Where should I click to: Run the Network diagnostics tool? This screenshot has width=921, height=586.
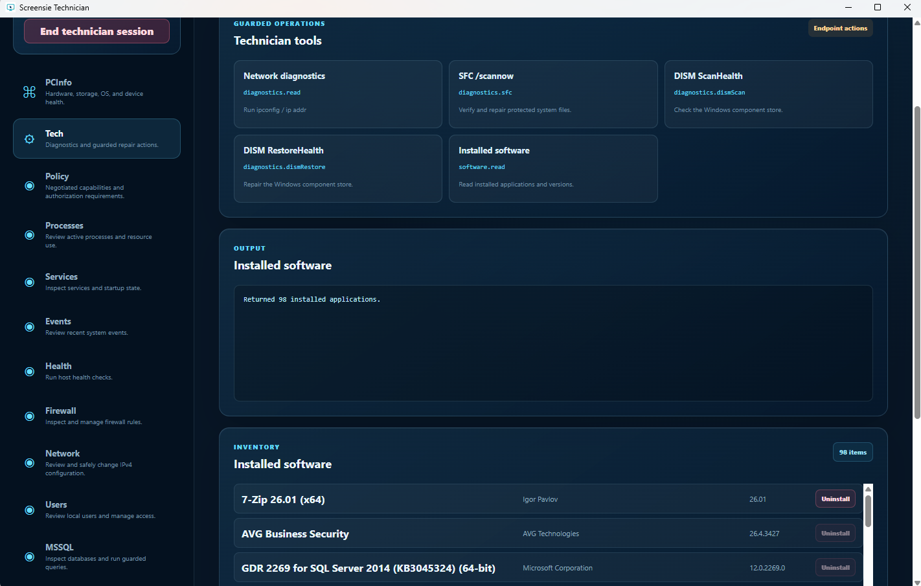pos(338,94)
